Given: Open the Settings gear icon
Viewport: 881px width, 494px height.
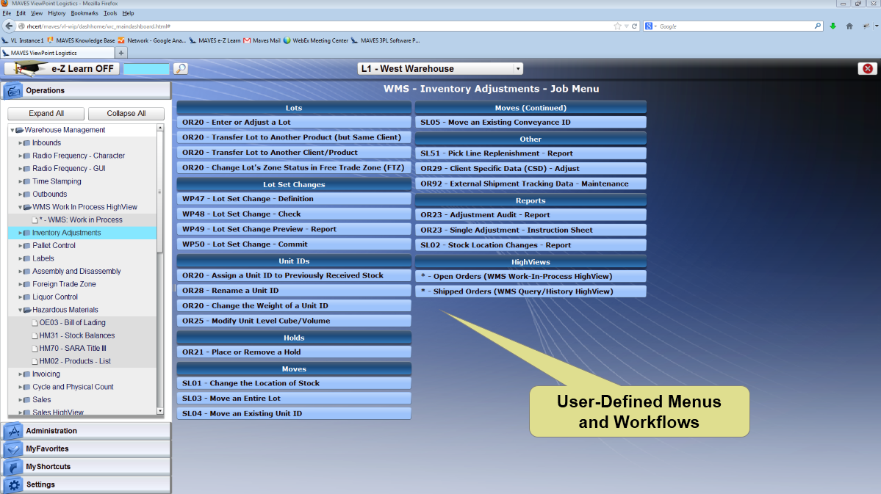Looking at the screenshot, I should click(x=13, y=485).
